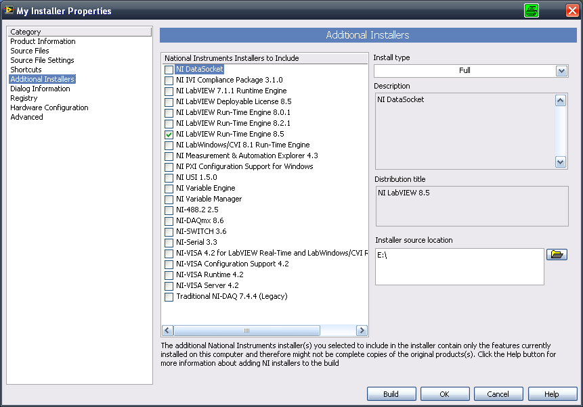Tick NI-VISA Runtime 4.2 checkbox
583x407 pixels.
click(169, 275)
